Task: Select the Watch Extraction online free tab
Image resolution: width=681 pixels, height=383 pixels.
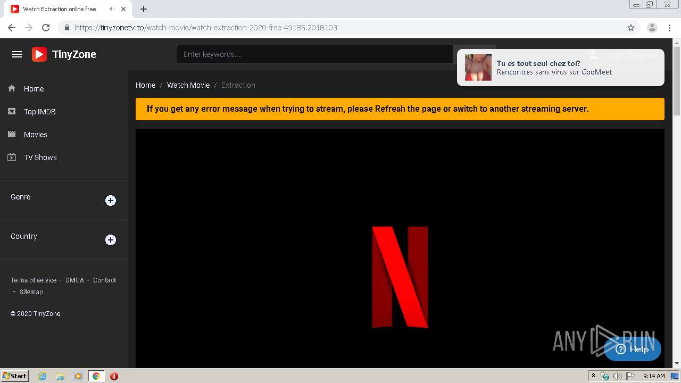Action: (69, 9)
